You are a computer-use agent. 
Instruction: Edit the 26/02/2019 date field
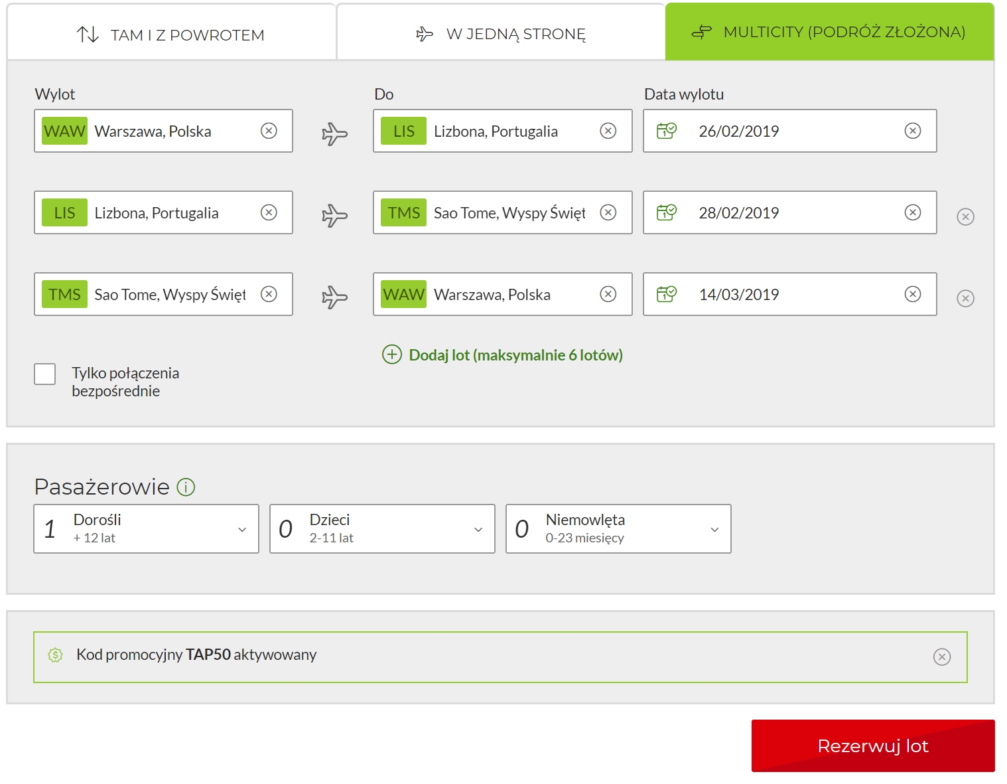click(790, 131)
